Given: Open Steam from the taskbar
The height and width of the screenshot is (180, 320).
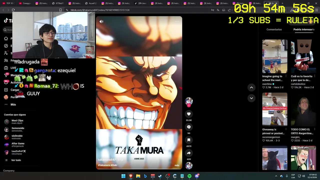Looking at the screenshot, I should point(160,176).
